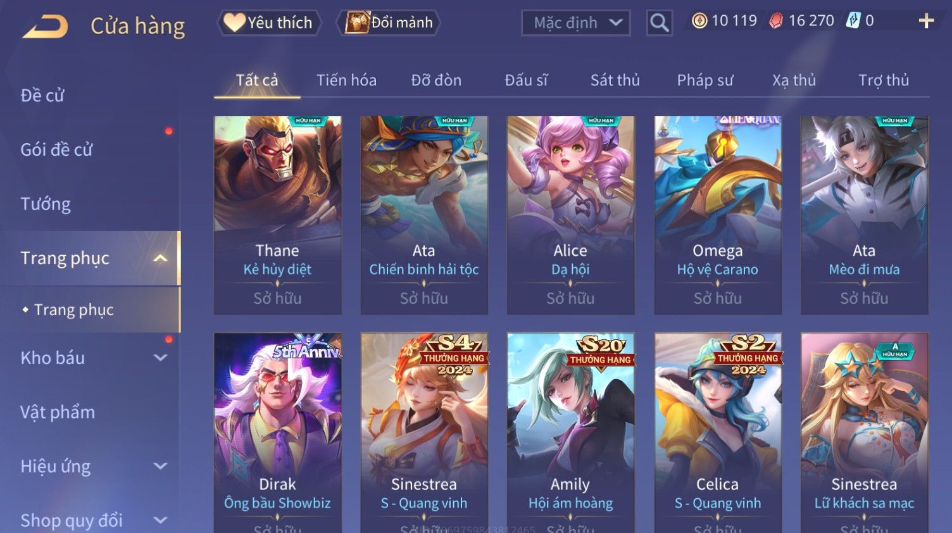Tap the blue voucher currency icon

[853, 21]
